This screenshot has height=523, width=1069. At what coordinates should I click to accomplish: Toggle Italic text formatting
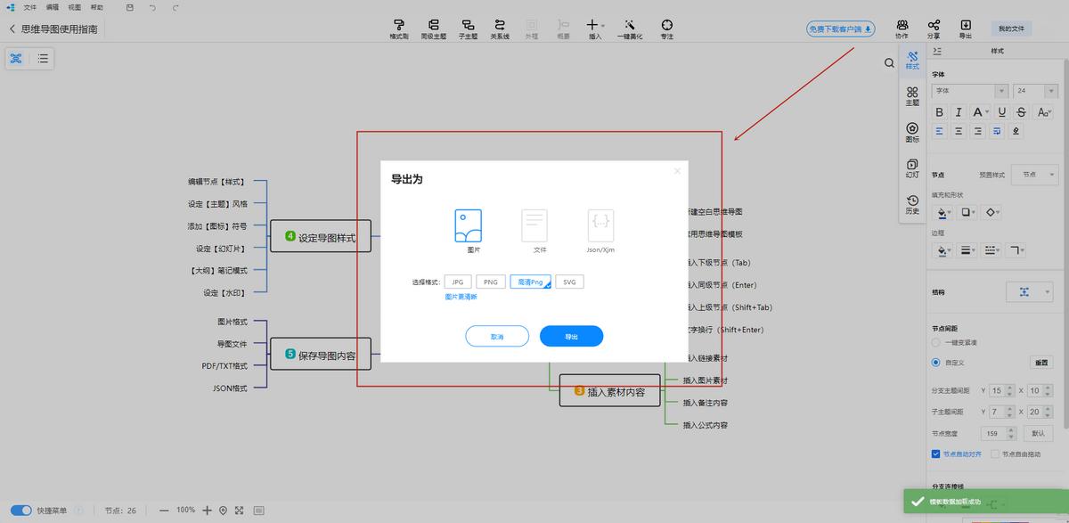tap(959, 112)
